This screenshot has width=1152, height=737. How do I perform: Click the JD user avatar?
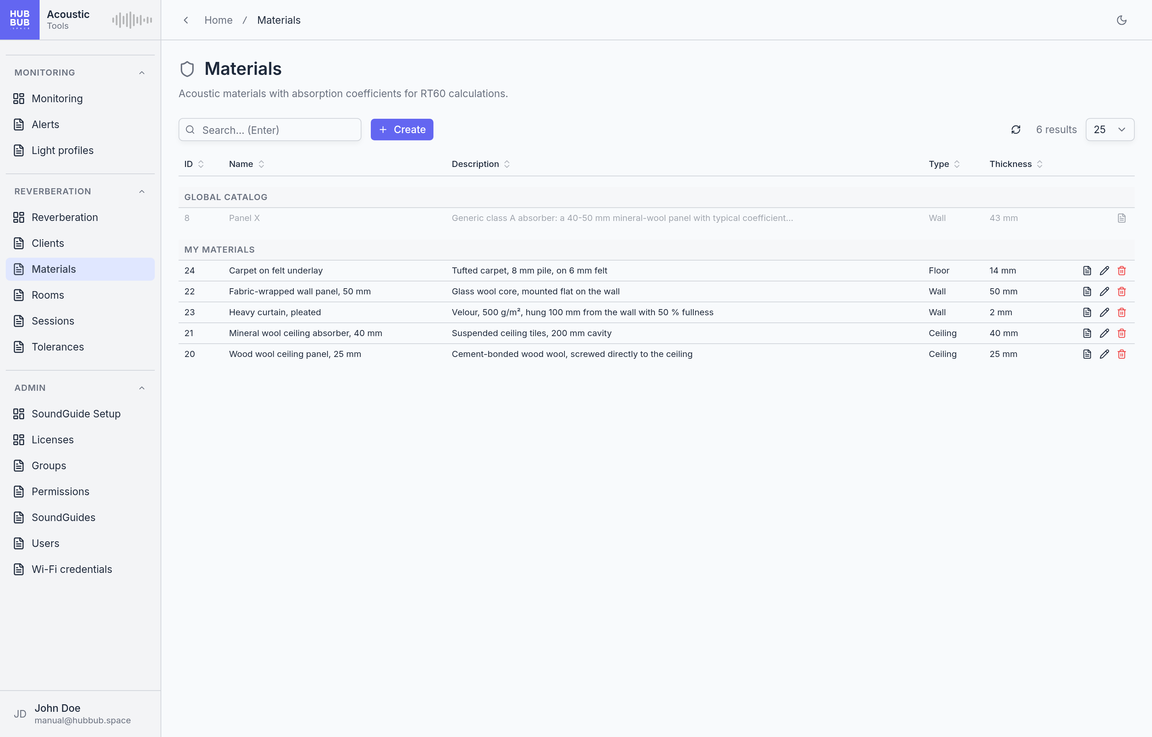[x=20, y=714]
